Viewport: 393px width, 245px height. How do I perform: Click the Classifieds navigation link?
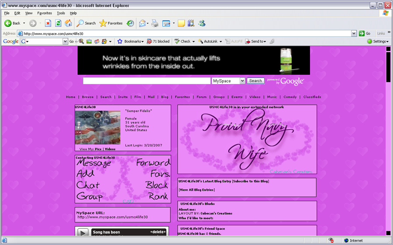(x=312, y=97)
